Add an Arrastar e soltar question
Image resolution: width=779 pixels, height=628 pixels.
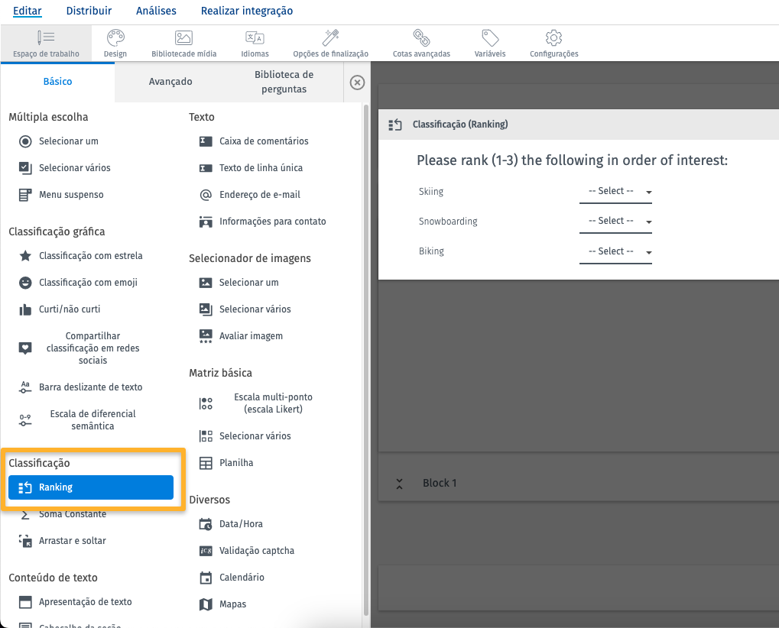(63, 541)
